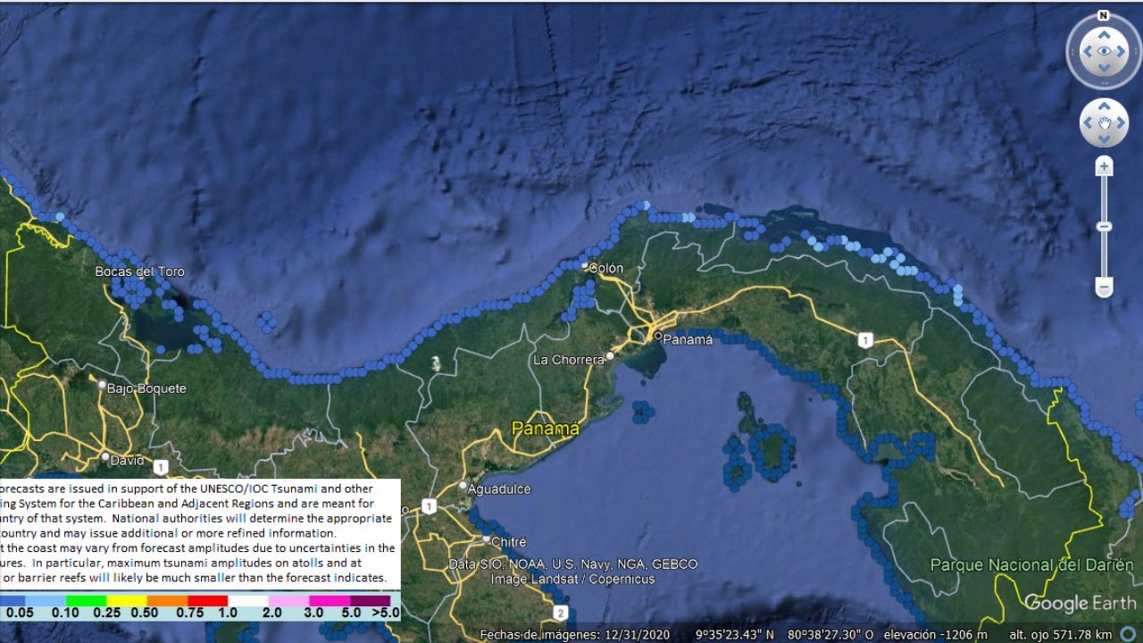This screenshot has height=643, width=1143.
Task: Rotate view left using Look joystick
Action: (x=1087, y=52)
